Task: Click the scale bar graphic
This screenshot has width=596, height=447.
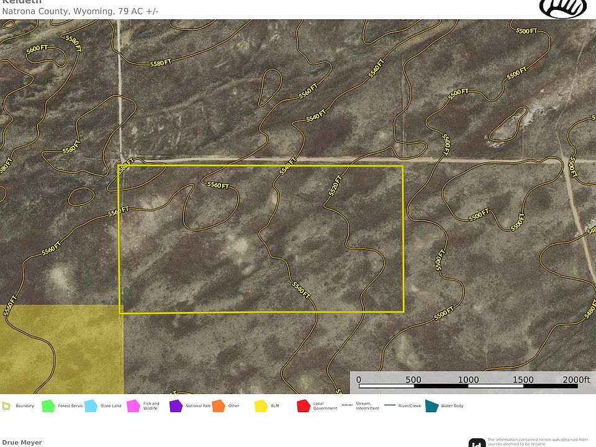Action: pyautogui.click(x=468, y=386)
